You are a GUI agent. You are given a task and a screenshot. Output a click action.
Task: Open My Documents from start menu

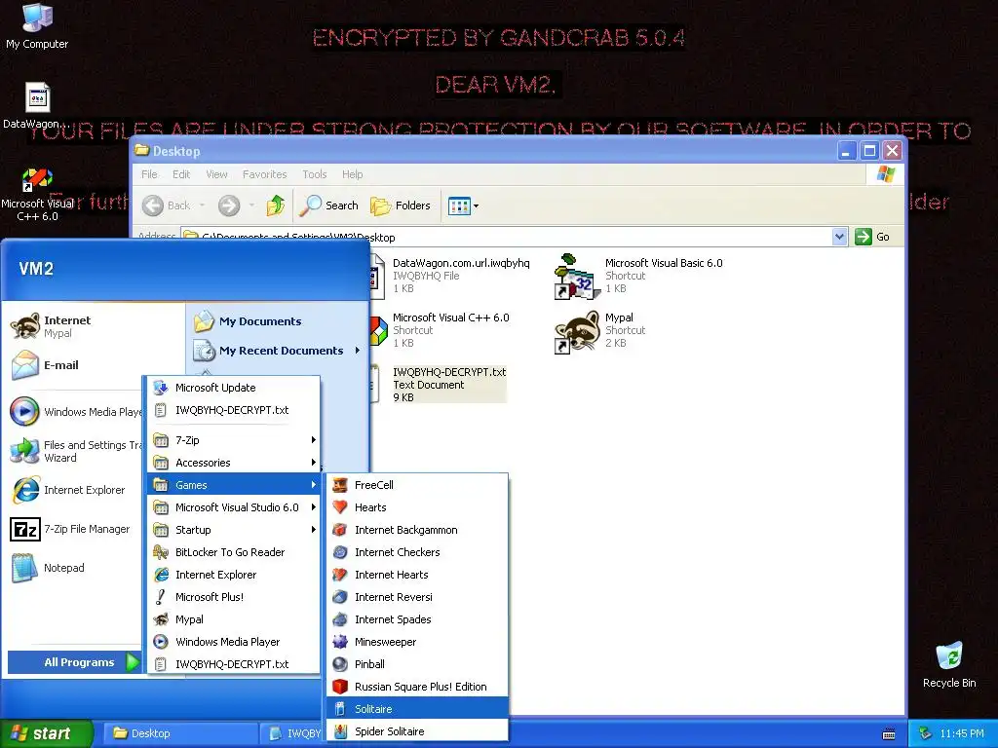(278, 321)
